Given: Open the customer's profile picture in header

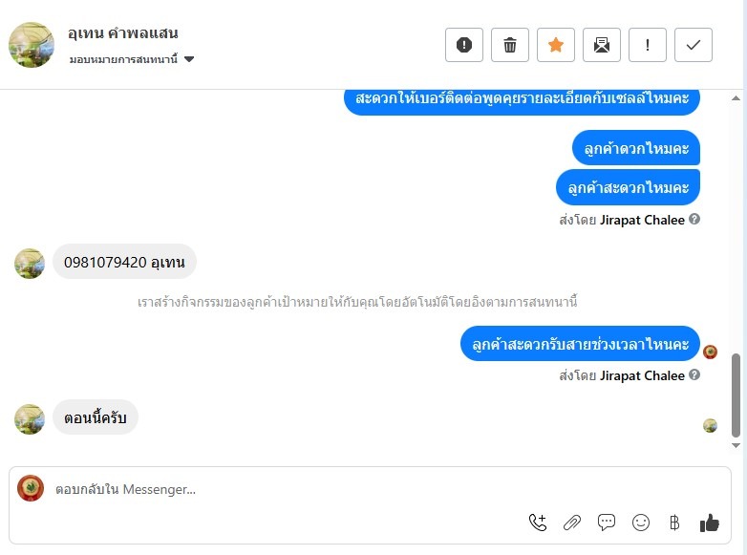Looking at the screenshot, I should pyautogui.click(x=32, y=45).
